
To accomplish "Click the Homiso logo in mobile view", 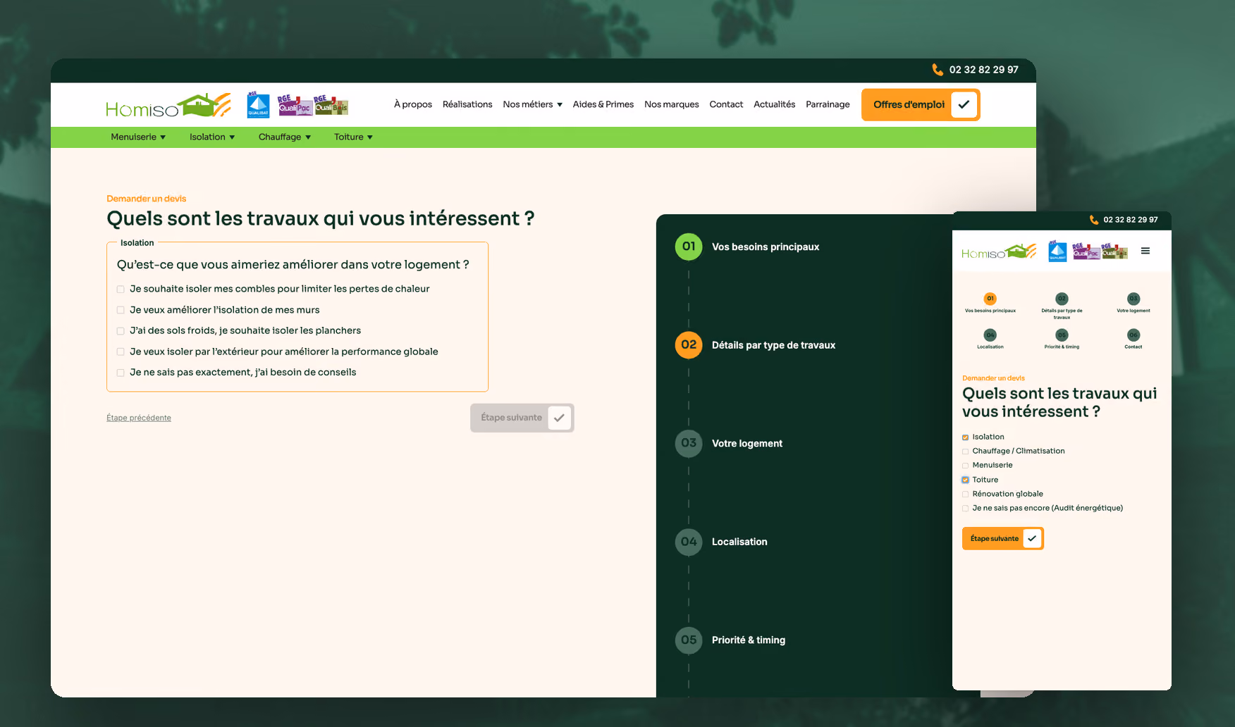I will click(x=999, y=251).
